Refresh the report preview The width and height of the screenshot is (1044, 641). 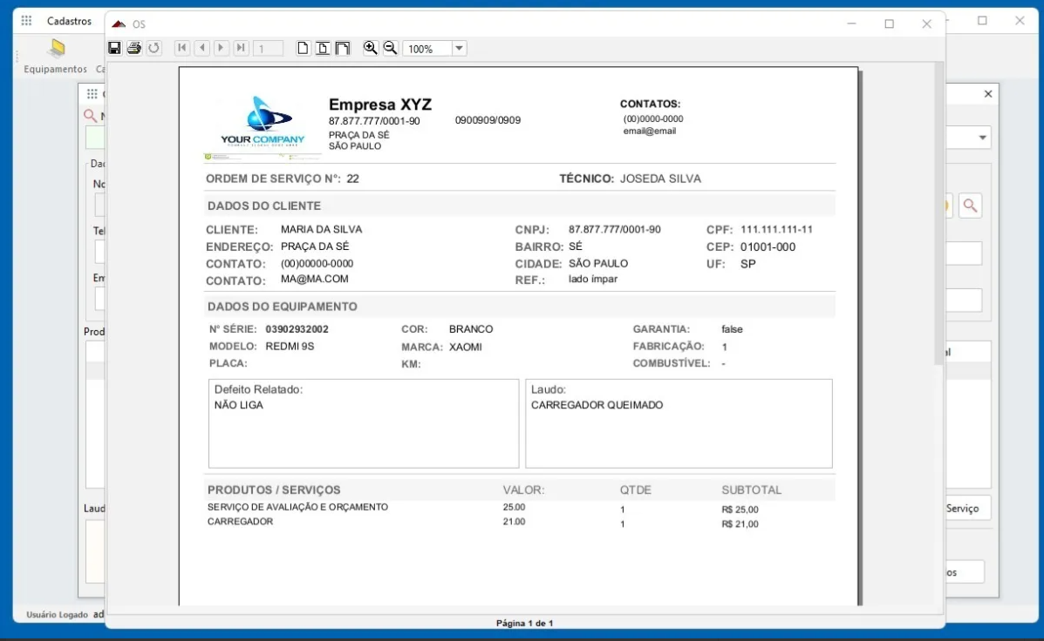(x=154, y=48)
